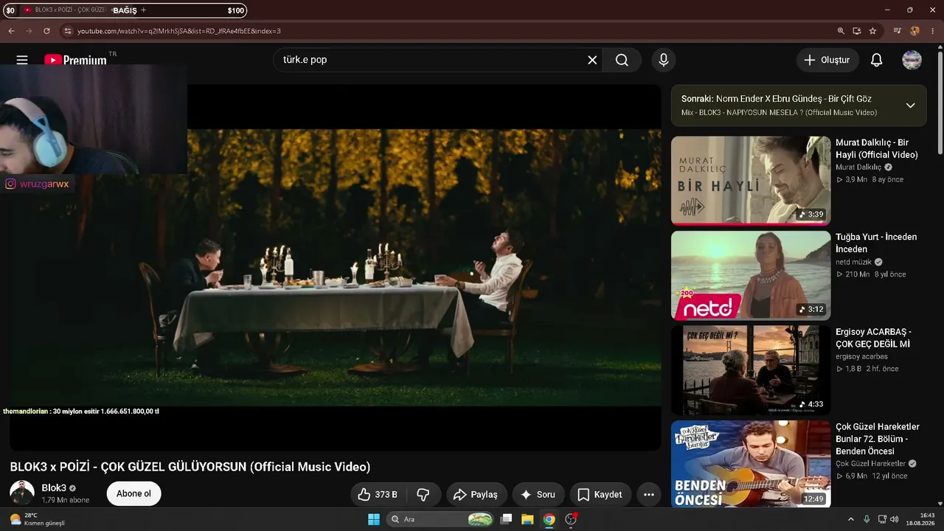Open Blok3 channel name link
The width and height of the screenshot is (944, 531).
pos(54,488)
